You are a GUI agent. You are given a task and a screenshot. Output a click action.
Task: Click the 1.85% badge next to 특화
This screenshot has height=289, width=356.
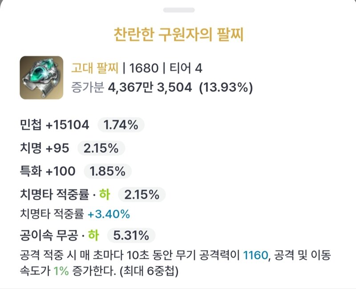tap(108, 171)
